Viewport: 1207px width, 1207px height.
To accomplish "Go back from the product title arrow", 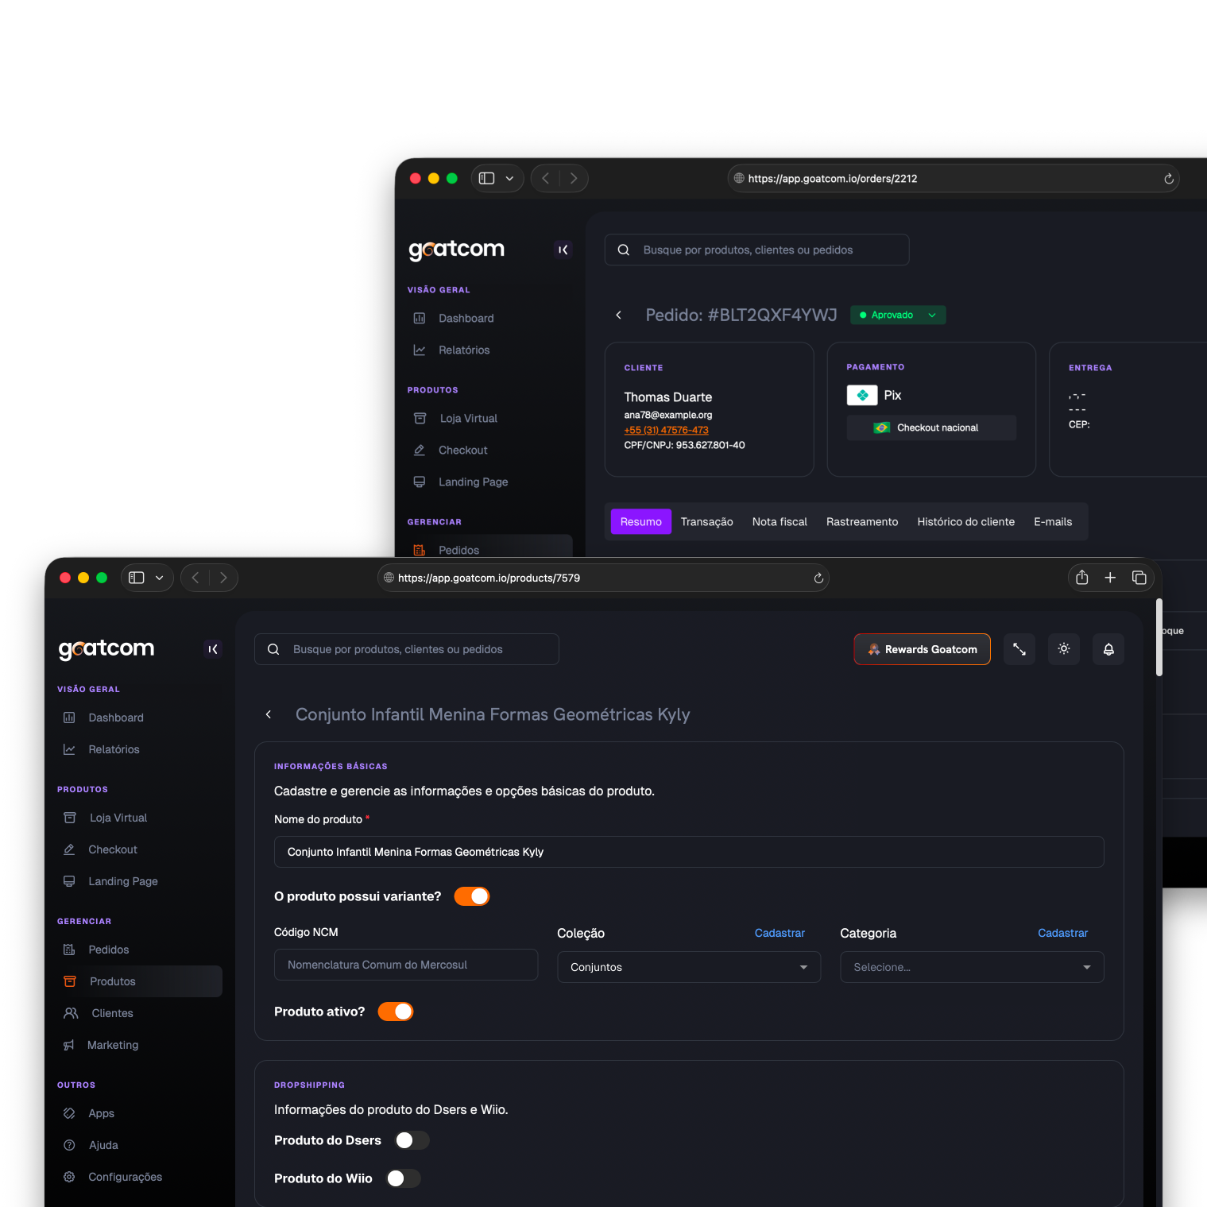I will point(269,714).
